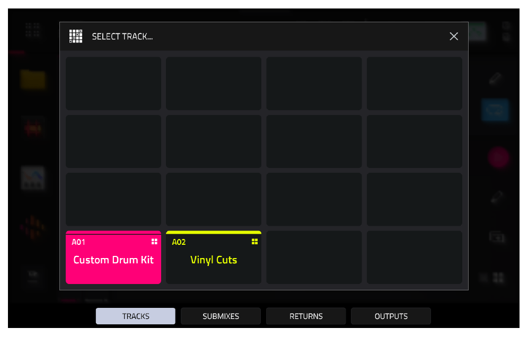Switch to the RETURNS tab
Image resolution: width=528 pixels, height=337 pixels.
click(306, 316)
